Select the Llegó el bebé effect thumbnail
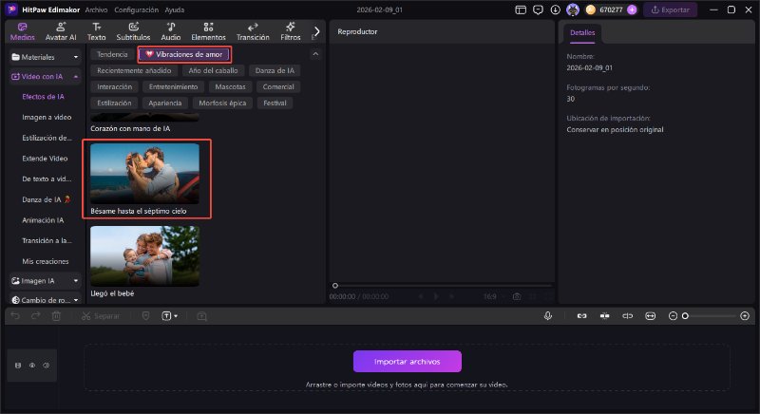Viewport: 760px width, 414px height. pyautogui.click(x=144, y=255)
